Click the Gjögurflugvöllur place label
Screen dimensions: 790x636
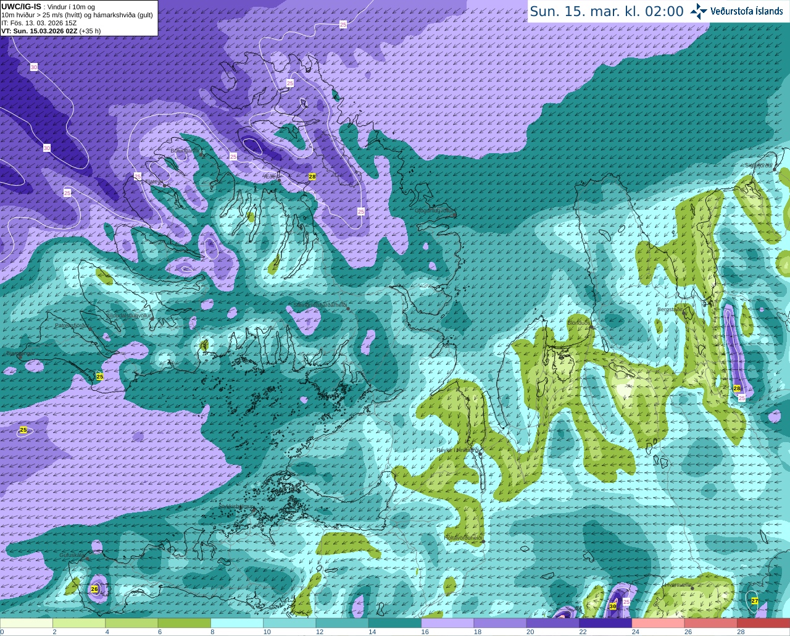(434, 211)
